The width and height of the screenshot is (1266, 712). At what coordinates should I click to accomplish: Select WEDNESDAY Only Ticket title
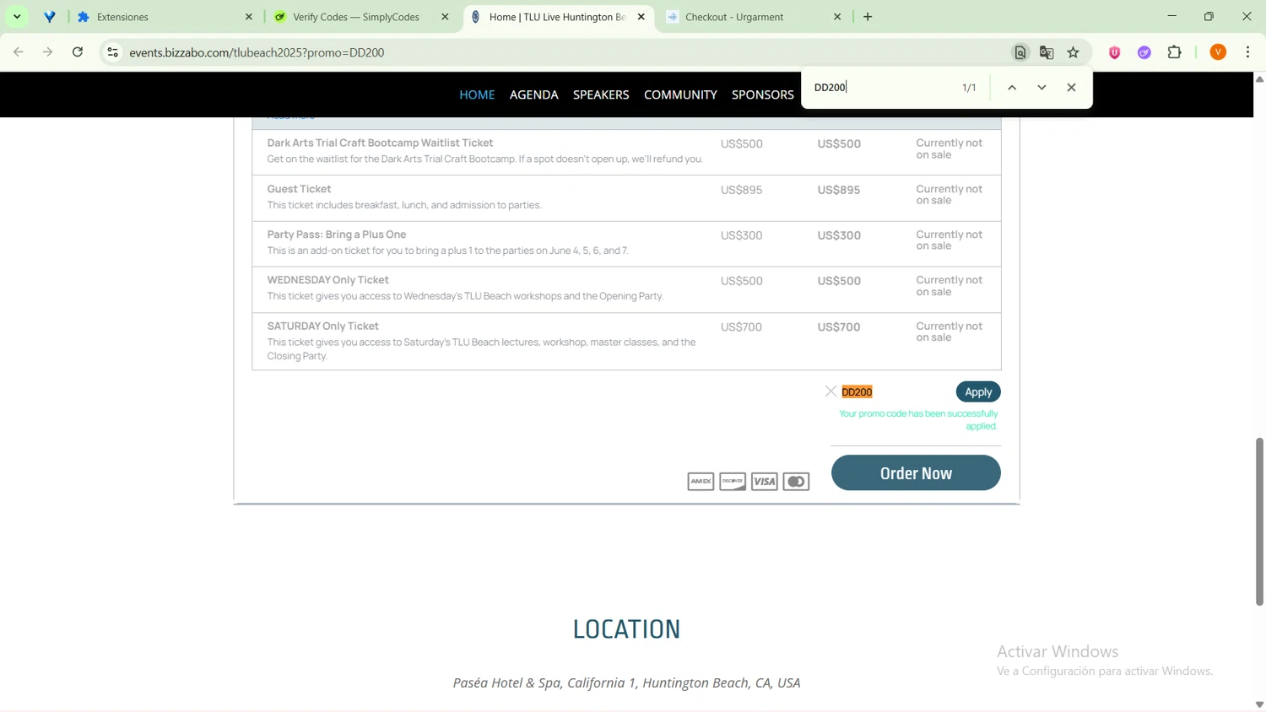327,280
